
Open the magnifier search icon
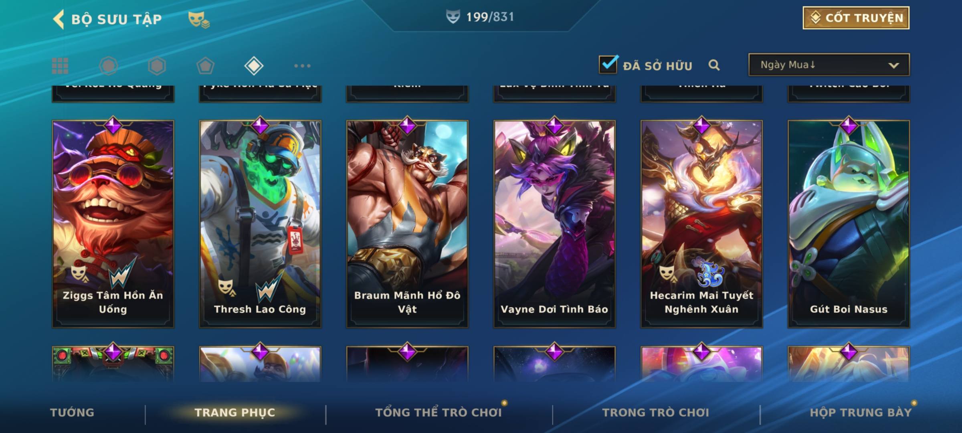714,65
